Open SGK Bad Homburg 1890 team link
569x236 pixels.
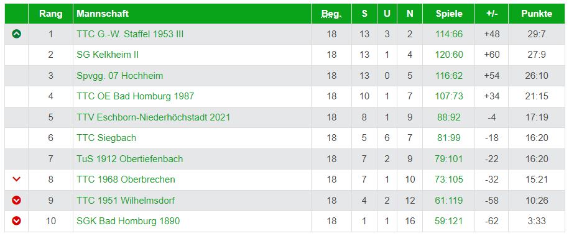click(128, 220)
